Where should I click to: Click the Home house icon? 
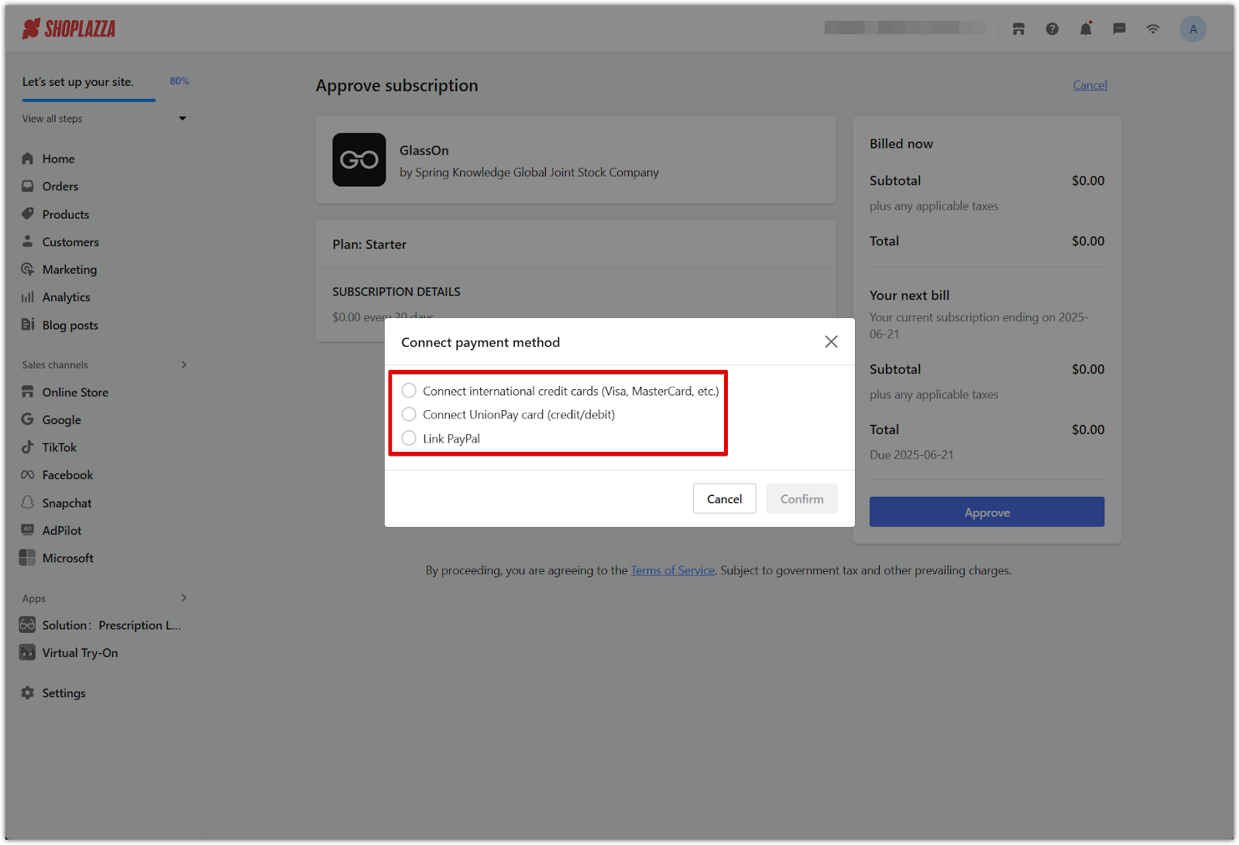point(28,159)
